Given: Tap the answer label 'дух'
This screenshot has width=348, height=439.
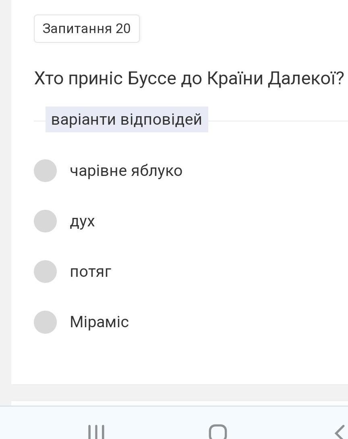Looking at the screenshot, I should pyautogui.click(x=82, y=222).
